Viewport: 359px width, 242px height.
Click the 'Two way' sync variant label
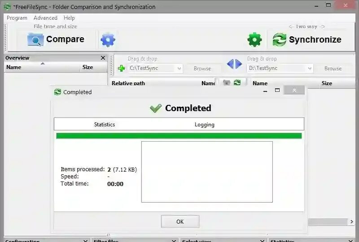(x=306, y=26)
